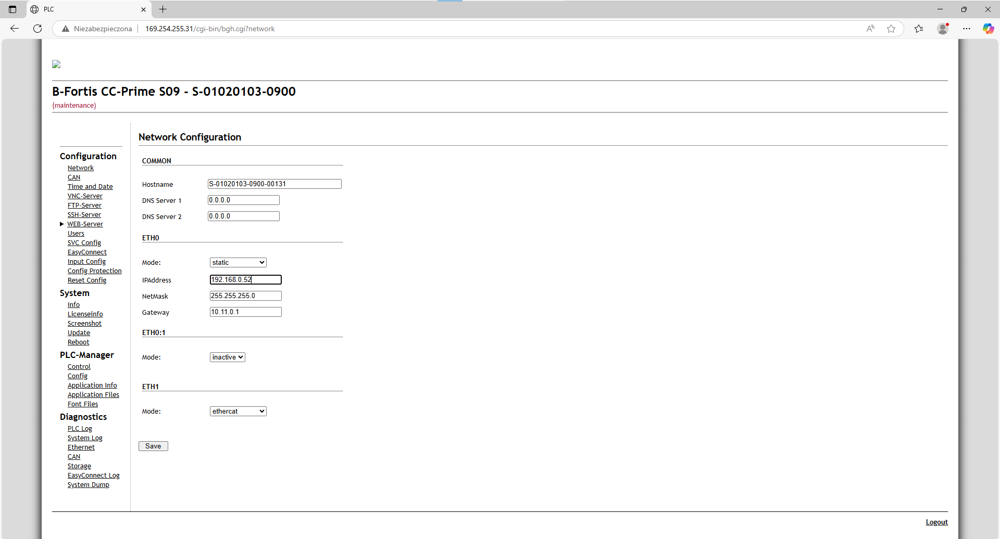Open the ETH0 Mode dropdown set to static

click(x=238, y=263)
